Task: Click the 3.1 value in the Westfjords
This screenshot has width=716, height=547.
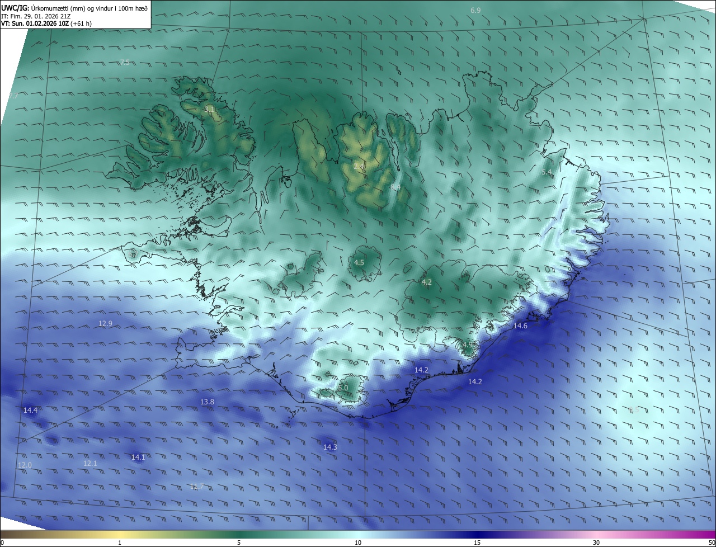Action: coord(210,109)
